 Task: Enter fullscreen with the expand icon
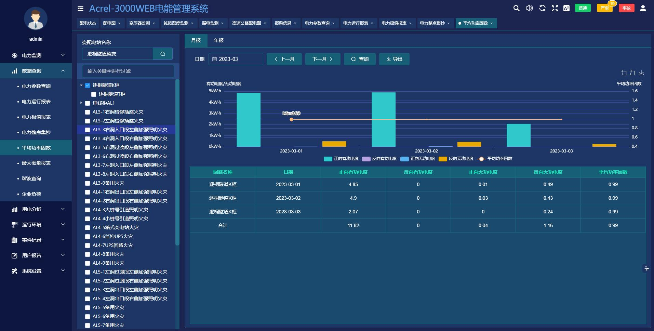click(x=555, y=8)
